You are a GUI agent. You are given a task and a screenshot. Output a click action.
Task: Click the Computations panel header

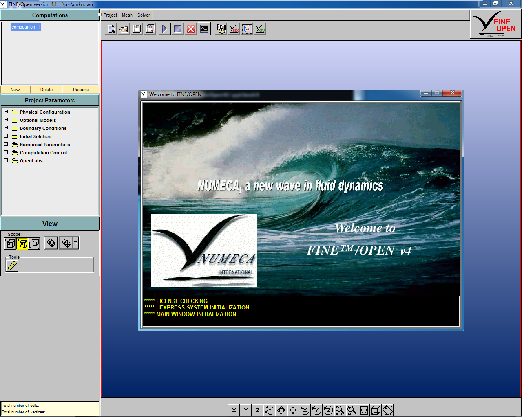tap(50, 15)
